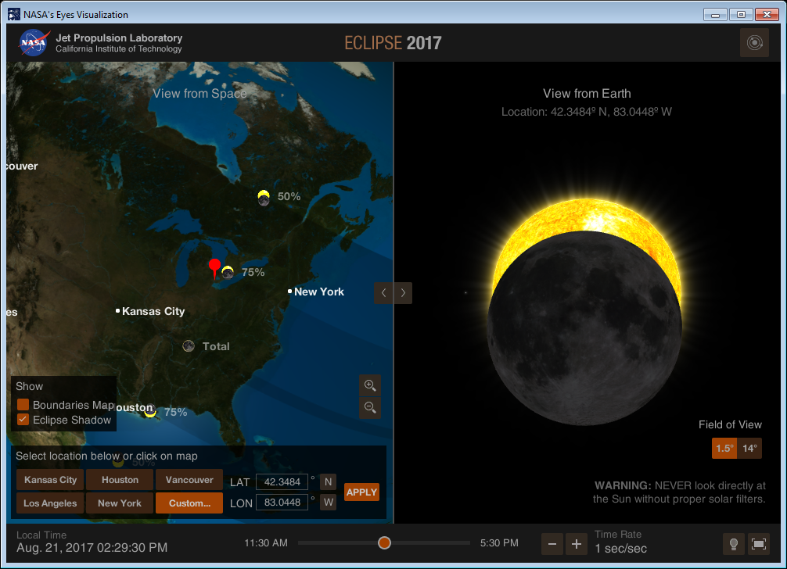
Task: Zoom out on the map
Action: click(370, 407)
